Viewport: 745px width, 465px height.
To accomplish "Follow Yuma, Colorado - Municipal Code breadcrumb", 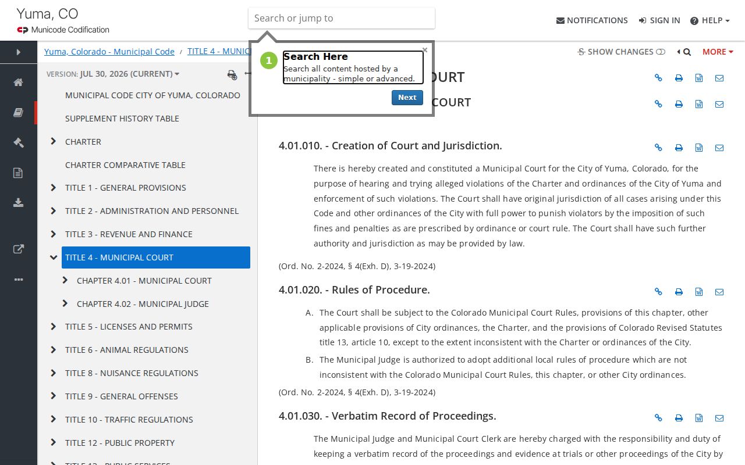I will click(x=109, y=52).
